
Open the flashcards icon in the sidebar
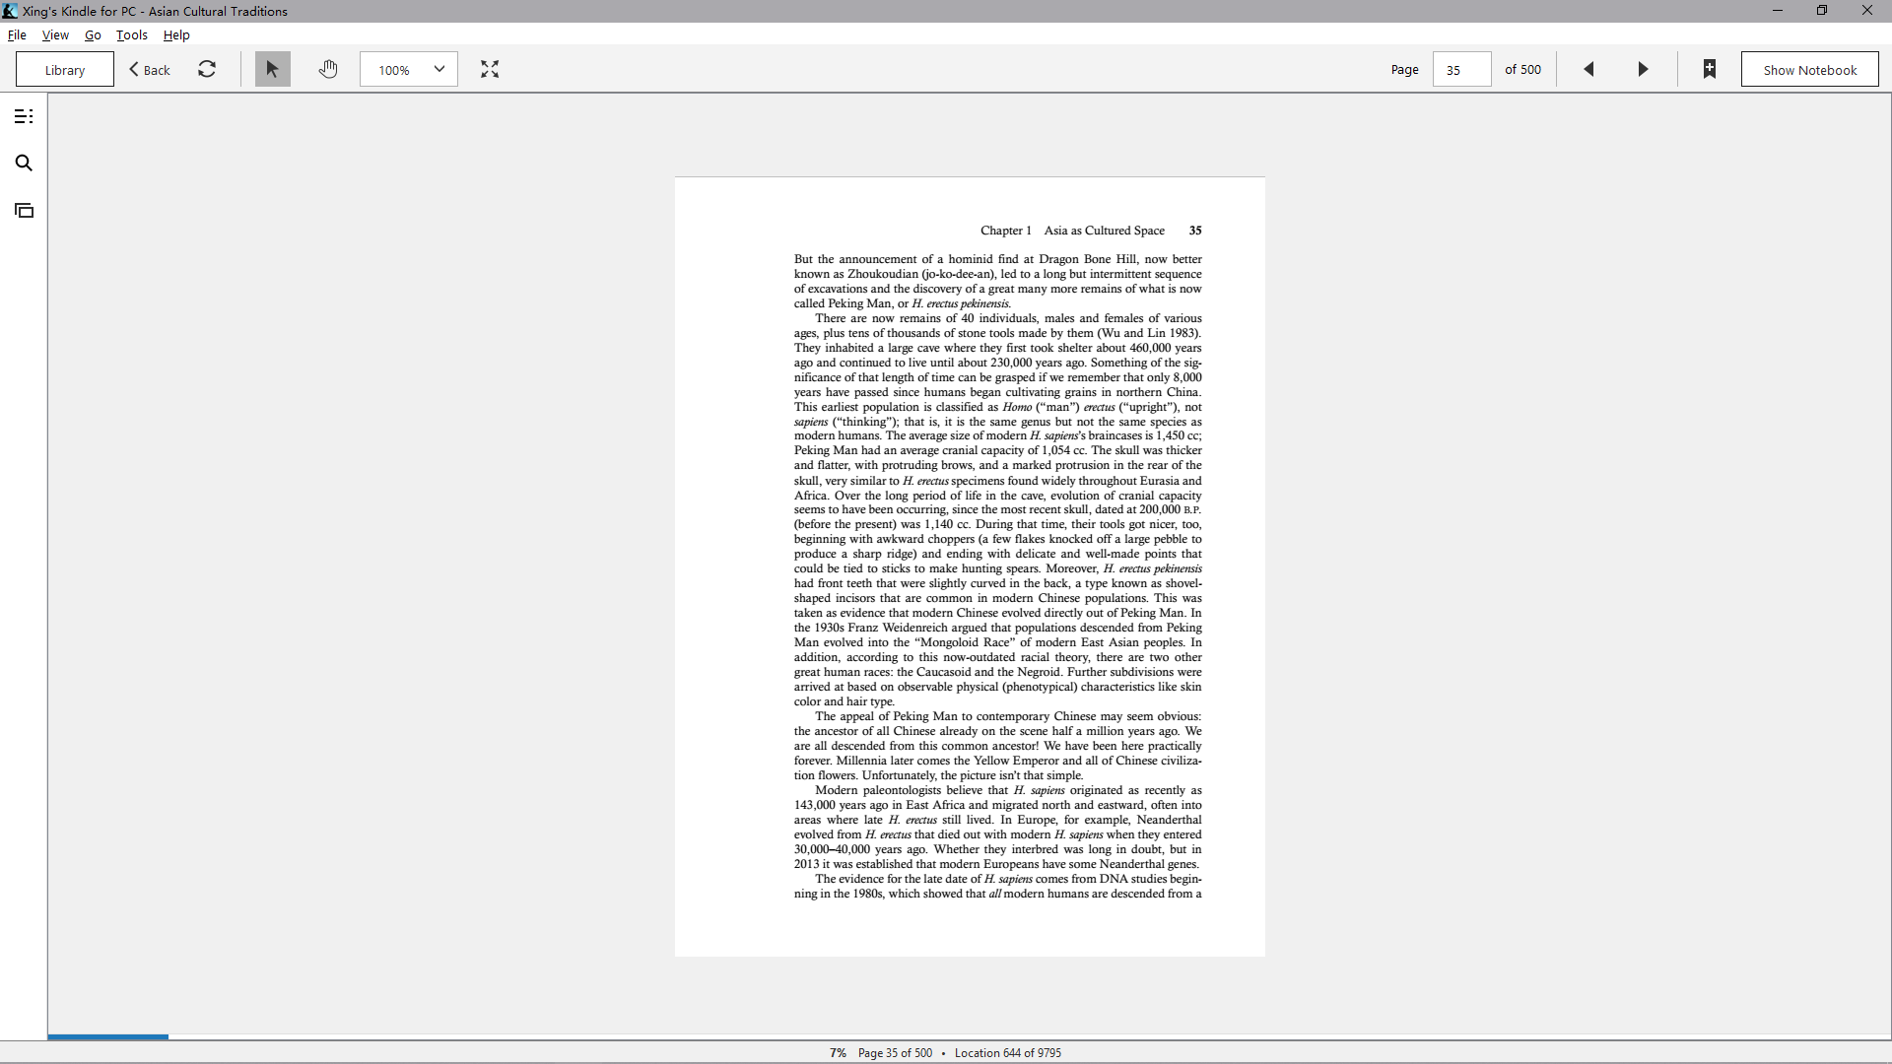coord(24,210)
